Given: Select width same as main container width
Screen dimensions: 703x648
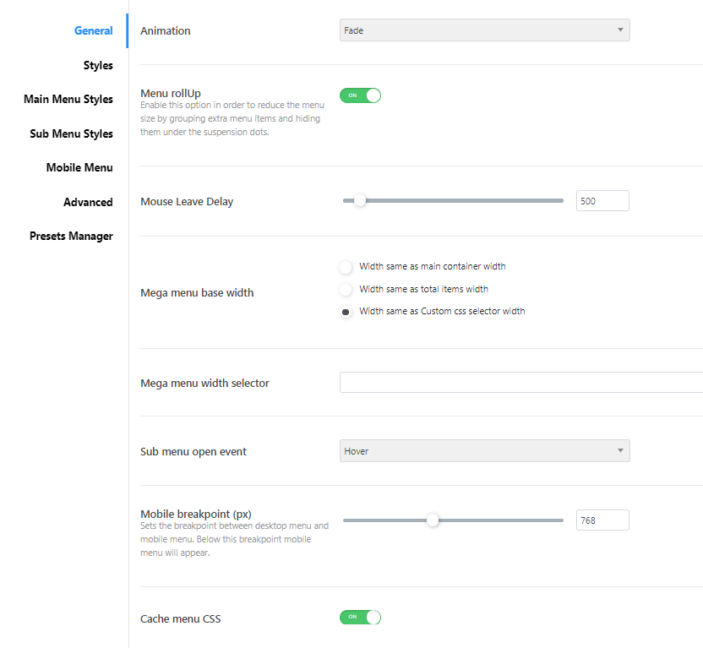Looking at the screenshot, I should point(346,267).
